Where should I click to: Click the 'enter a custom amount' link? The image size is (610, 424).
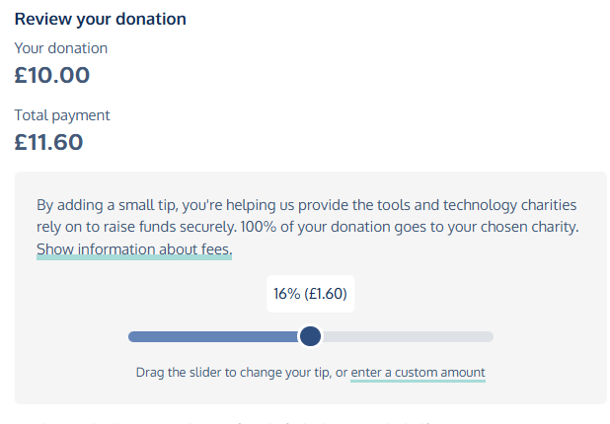(418, 373)
